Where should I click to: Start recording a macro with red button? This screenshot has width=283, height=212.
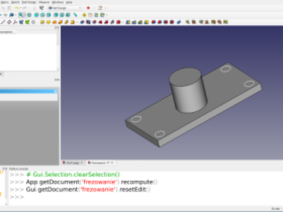(x=88, y=8)
